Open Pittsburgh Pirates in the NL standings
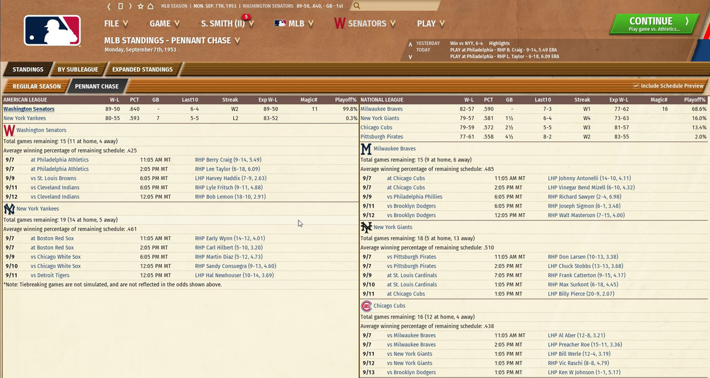 [382, 137]
